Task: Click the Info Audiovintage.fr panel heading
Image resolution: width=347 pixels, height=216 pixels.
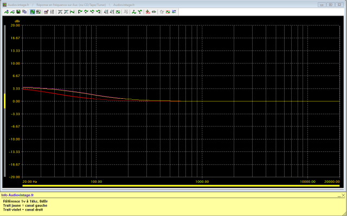Action: pyautogui.click(x=17, y=195)
